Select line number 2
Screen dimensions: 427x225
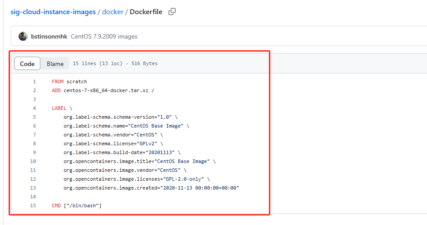pos(34,90)
